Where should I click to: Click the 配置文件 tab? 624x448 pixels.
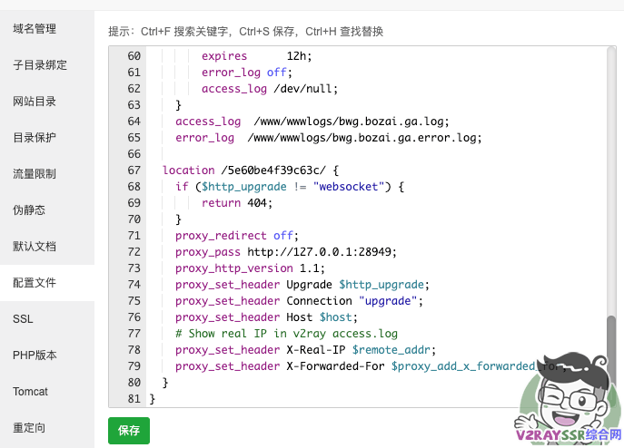click(35, 283)
